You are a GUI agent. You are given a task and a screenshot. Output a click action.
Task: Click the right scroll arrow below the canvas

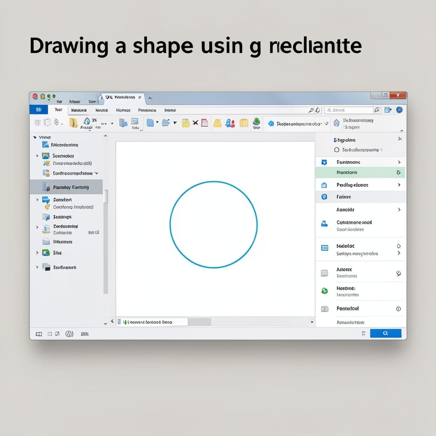(x=312, y=322)
